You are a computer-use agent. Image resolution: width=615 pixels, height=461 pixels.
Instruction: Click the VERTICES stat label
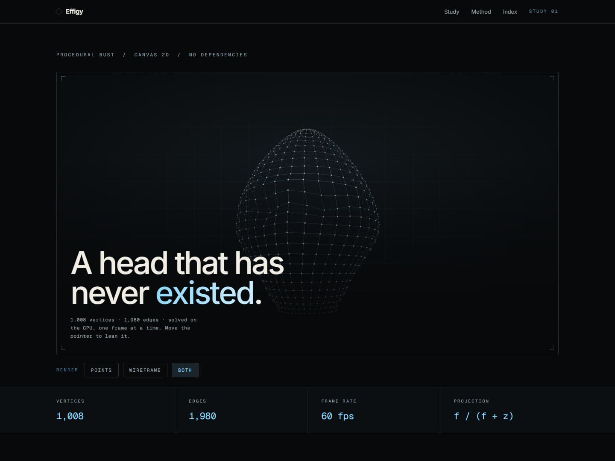[x=70, y=401]
